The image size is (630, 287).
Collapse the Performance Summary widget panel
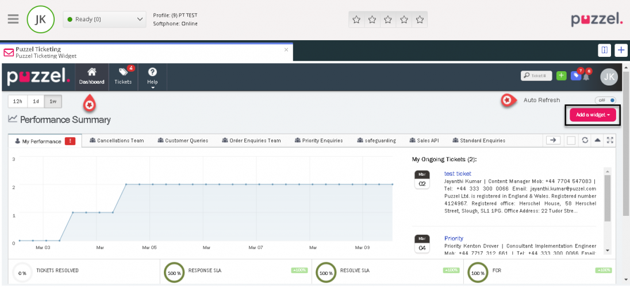tap(597, 140)
